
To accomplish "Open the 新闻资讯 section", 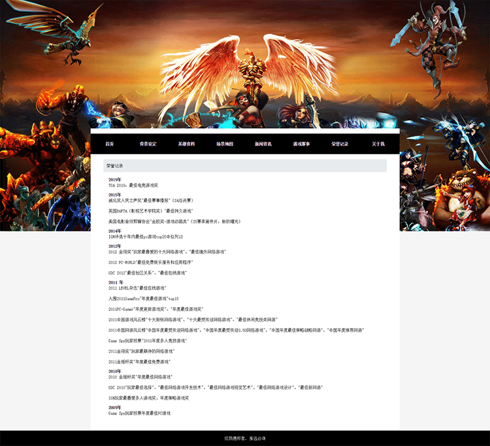I will point(263,143).
